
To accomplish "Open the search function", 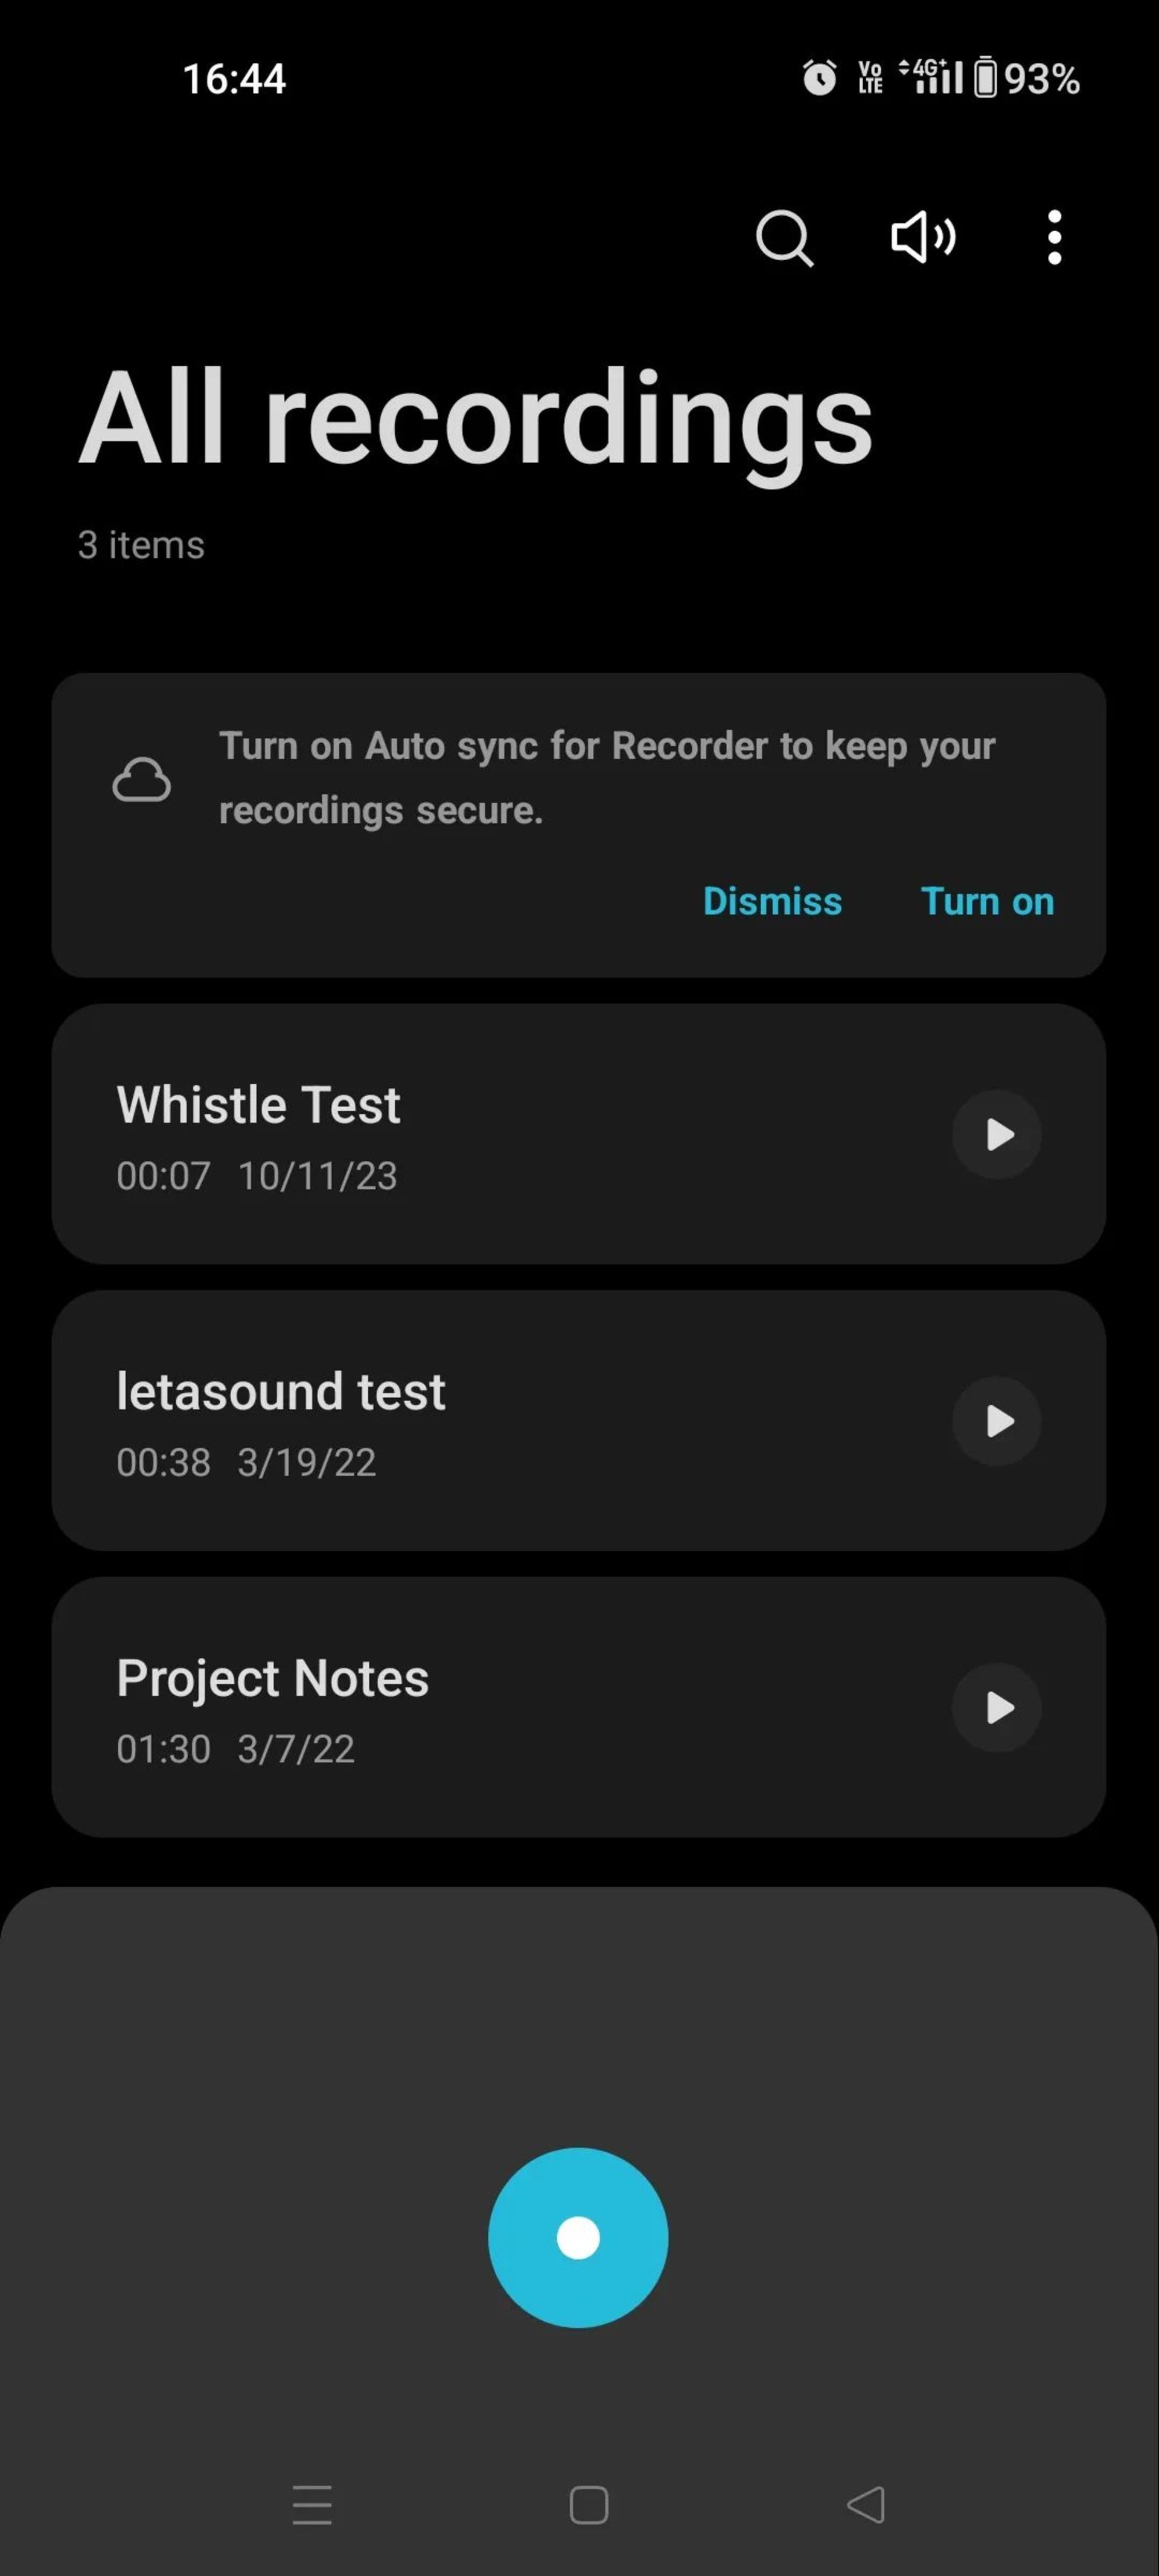I will click(x=785, y=237).
